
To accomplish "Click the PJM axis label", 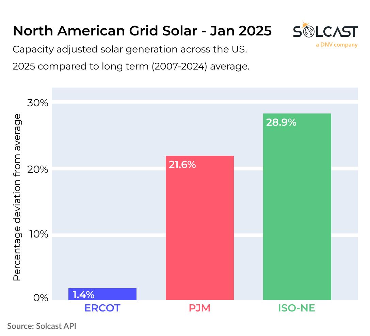I will pos(199,308).
